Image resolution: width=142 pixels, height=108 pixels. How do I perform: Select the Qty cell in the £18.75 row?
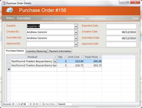62,65
